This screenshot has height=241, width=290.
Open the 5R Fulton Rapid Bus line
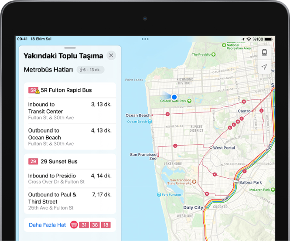coord(70,90)
